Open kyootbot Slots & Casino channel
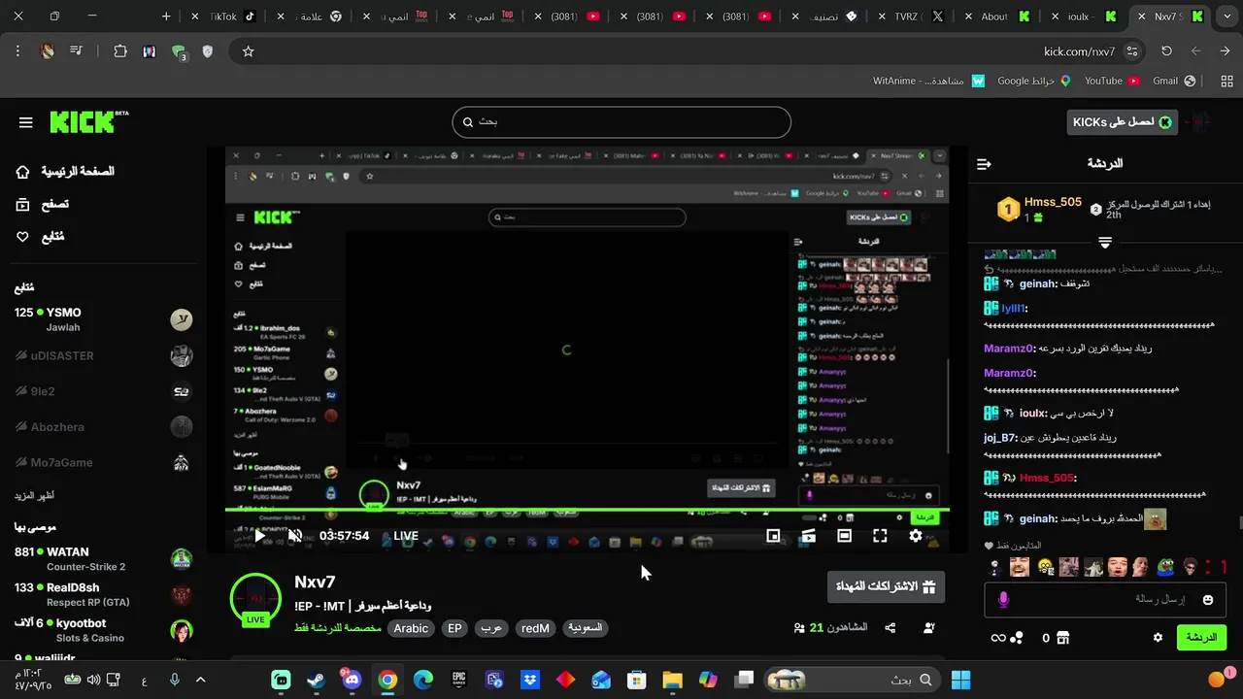This screenshot has height=699, width=1243. click(x=104, y=629)
